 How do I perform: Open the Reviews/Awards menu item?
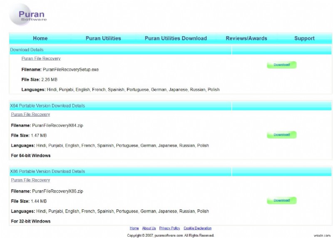coord(246,38)
